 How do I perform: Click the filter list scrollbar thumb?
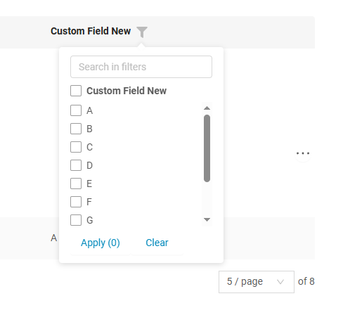(x=207, y=148)
